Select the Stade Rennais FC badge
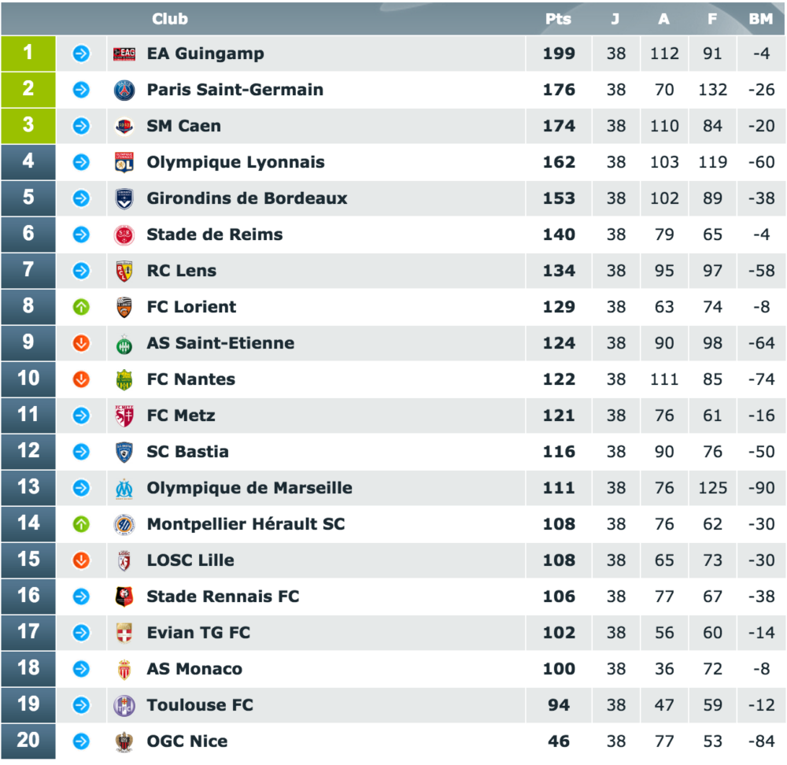Image resolution: width=787 pixels, height=765 pixels. 125,596
